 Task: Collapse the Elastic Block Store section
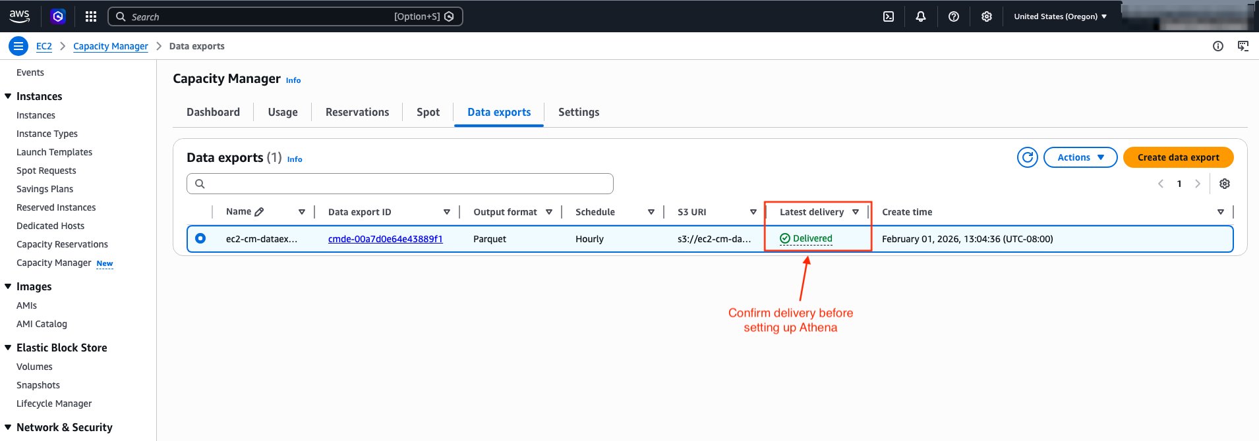[x=8, y=348]
